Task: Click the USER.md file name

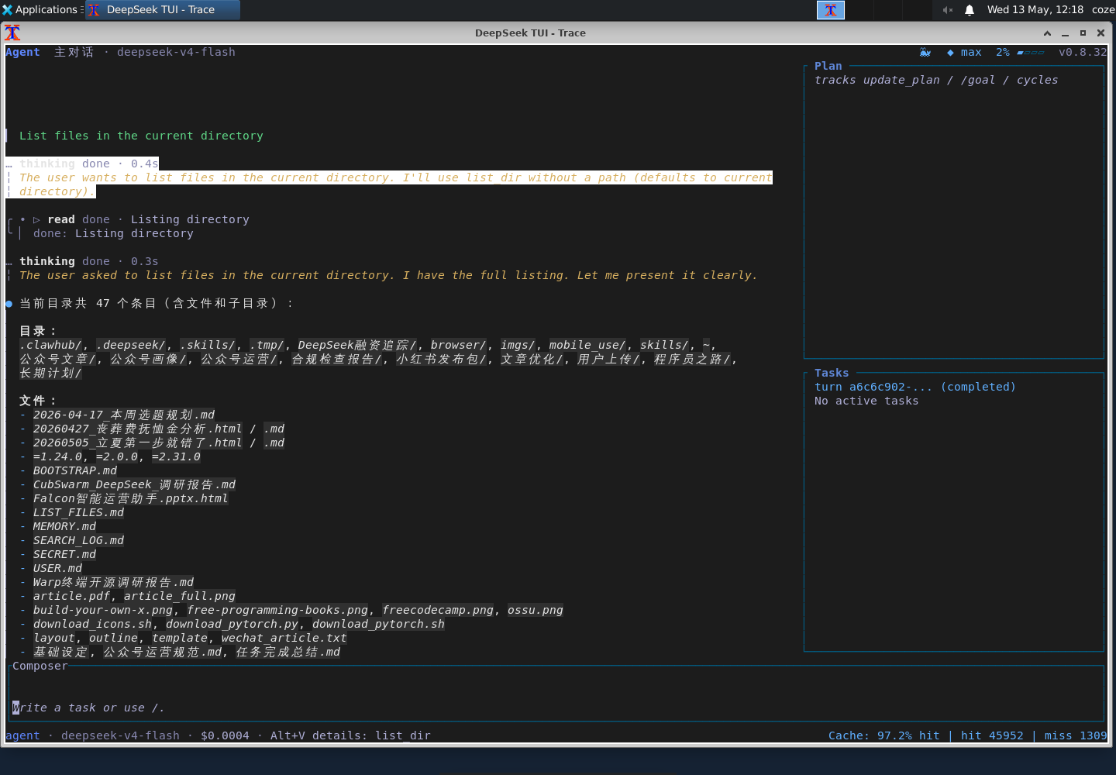Action: click(57, 568)
